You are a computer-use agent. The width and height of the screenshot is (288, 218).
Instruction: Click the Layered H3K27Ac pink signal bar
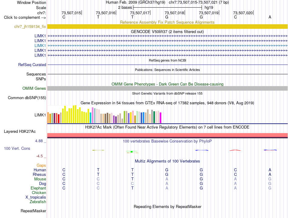pyautogui.click(x=167, y=135)
